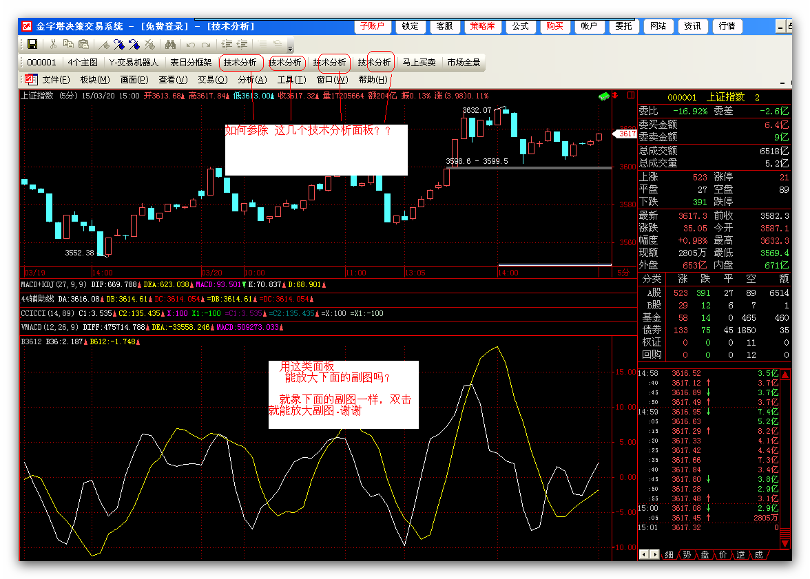Click the app logo in title bar

point(27,26)
